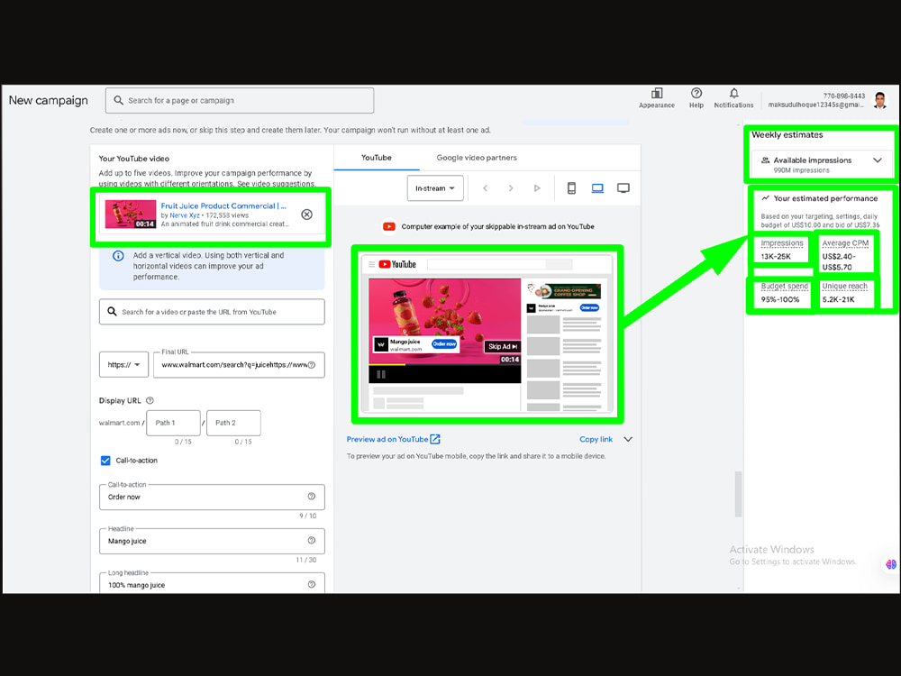Click the Path 1 input field
The height and width of the screenshot is (676, 901).
[174, 423]
